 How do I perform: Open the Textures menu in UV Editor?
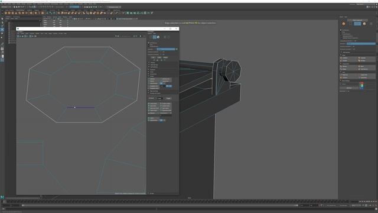point(55,33)
